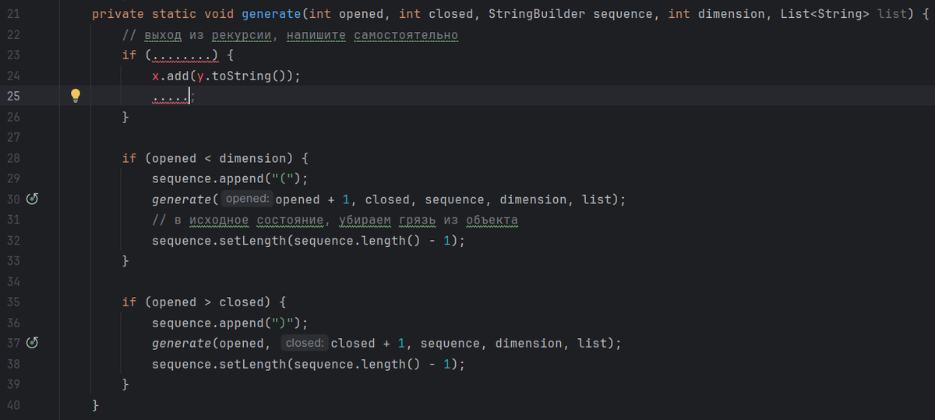Click the yellow light bulb intention icon
This screenshot has width=935, height=420.
[x=76, y=95]
